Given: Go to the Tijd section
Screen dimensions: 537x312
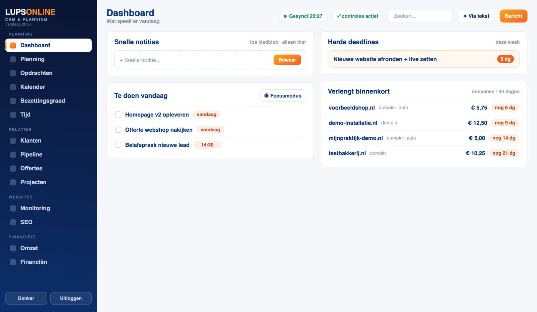Looking at the screenshot, I should click(48, 115).
